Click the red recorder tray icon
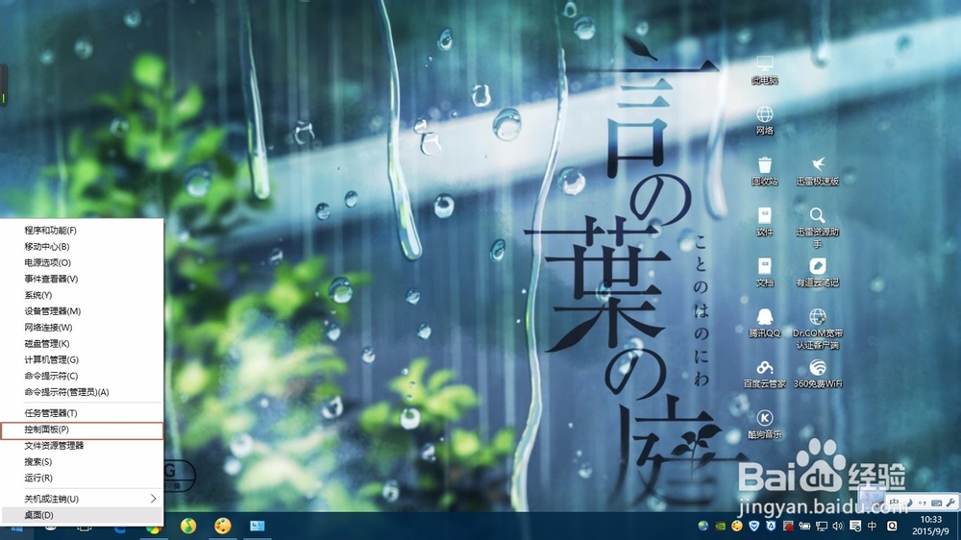Image resolution: width=961 pixels, height=540 pixels. [788, 527]
